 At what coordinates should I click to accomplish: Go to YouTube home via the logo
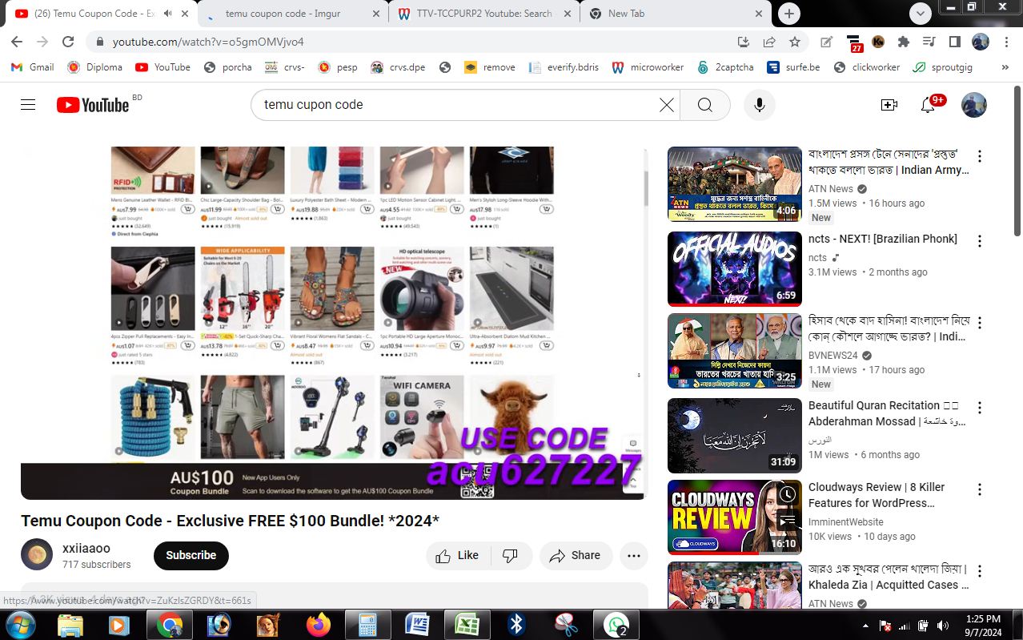[93, 105]
